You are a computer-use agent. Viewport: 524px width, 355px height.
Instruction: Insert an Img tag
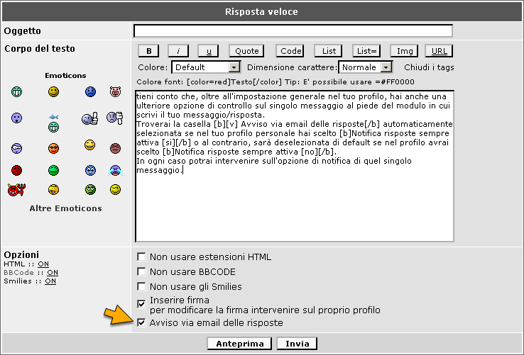(x=405, y=51)
